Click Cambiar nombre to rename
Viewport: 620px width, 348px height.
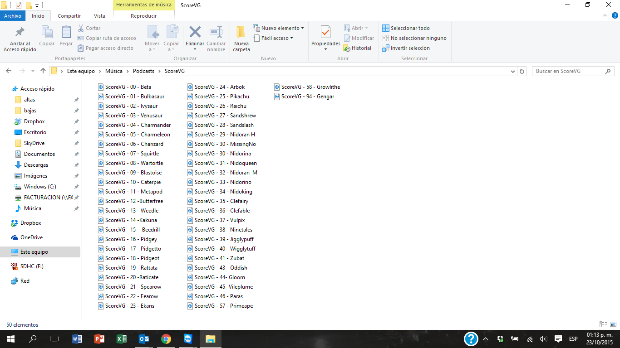[x=216, y=38]
